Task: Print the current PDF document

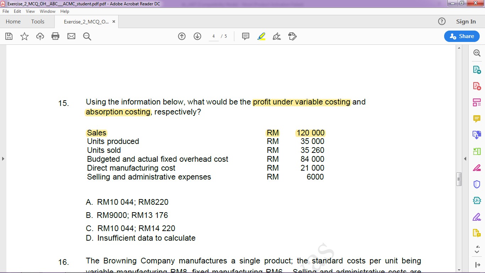Action: tap(55, 36)
